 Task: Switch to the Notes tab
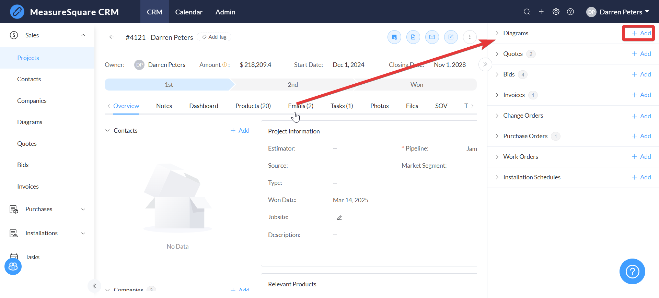point(164,106)
